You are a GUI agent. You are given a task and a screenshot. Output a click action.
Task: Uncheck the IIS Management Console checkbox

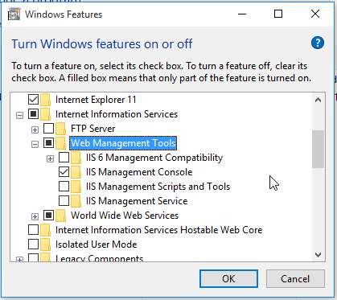[x=64, y=172]
